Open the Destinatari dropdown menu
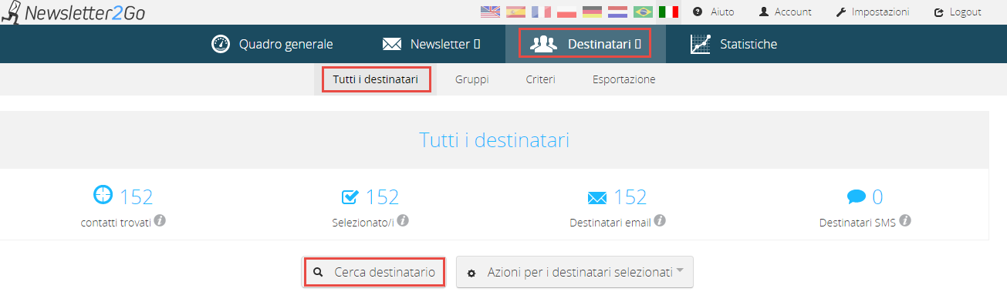1007x292 pixels. pyautogui.click(x=585, y=44)
